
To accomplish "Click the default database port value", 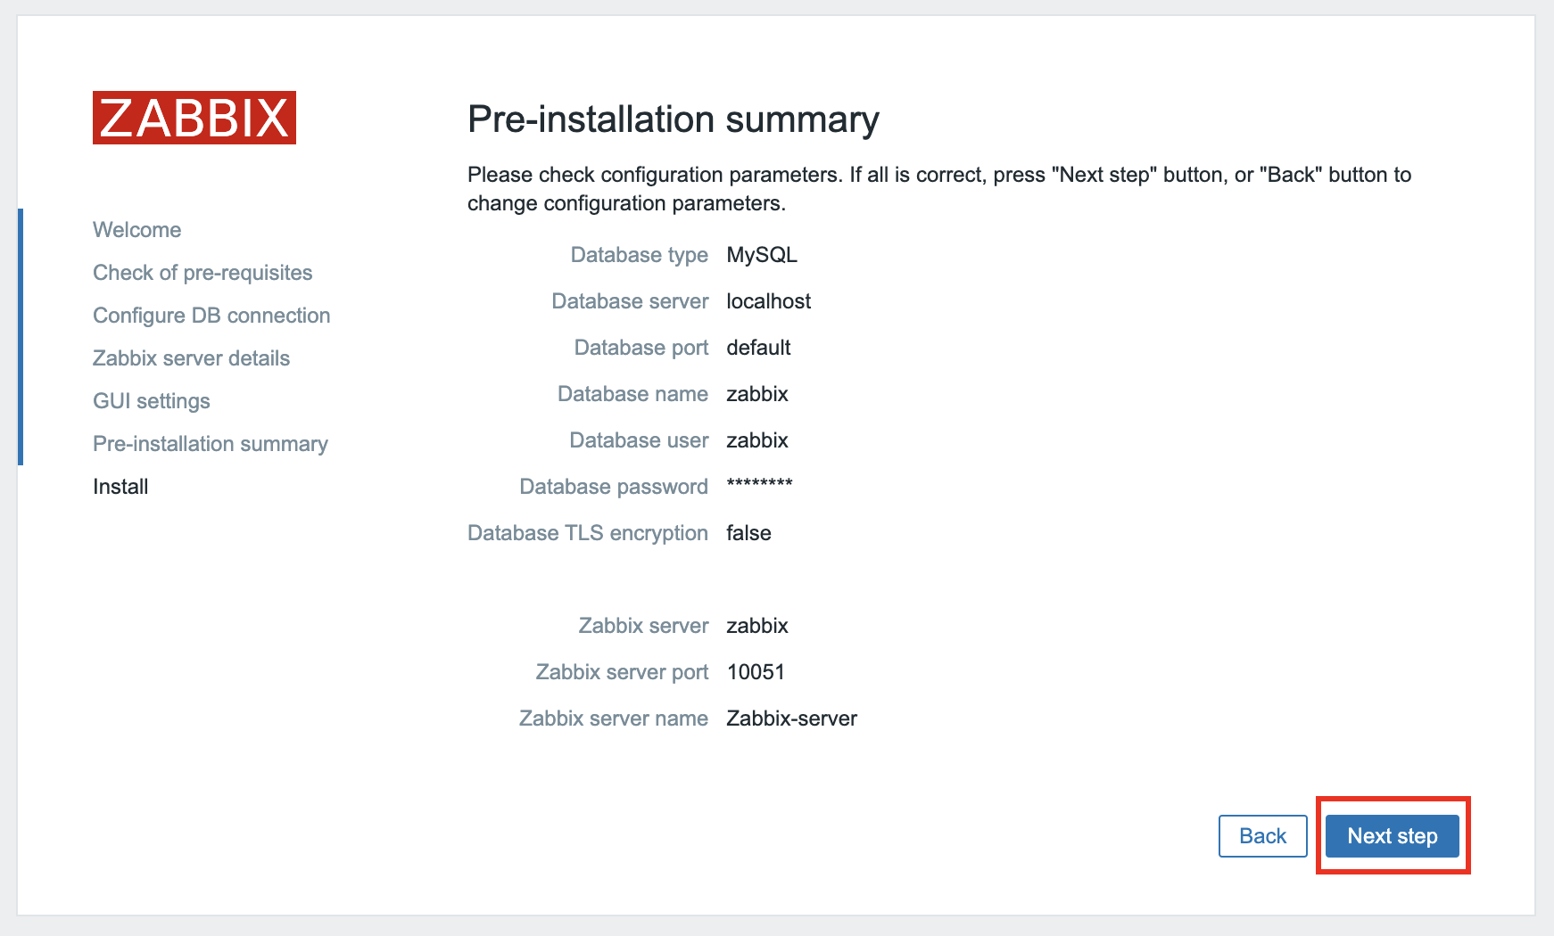I will click(x=759, y=348).
